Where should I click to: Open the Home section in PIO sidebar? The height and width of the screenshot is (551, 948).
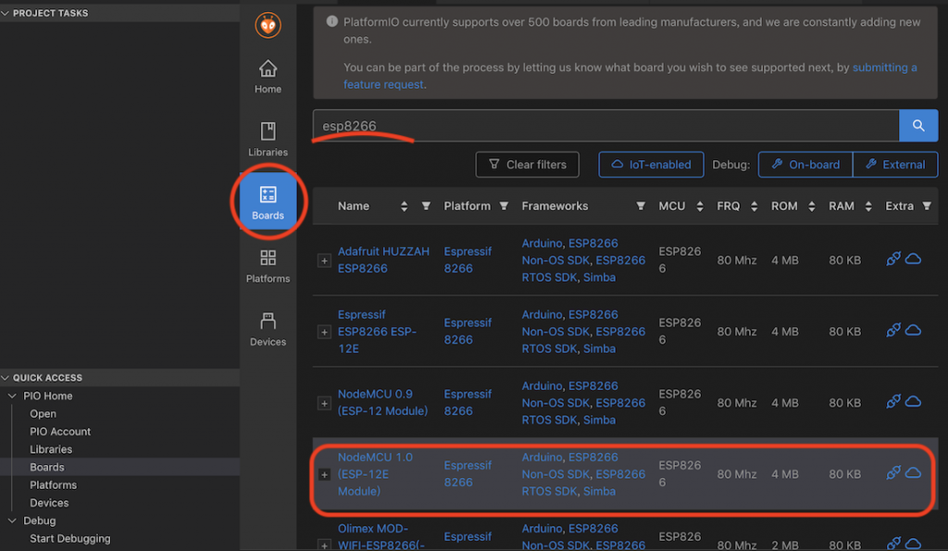(268, 77)
